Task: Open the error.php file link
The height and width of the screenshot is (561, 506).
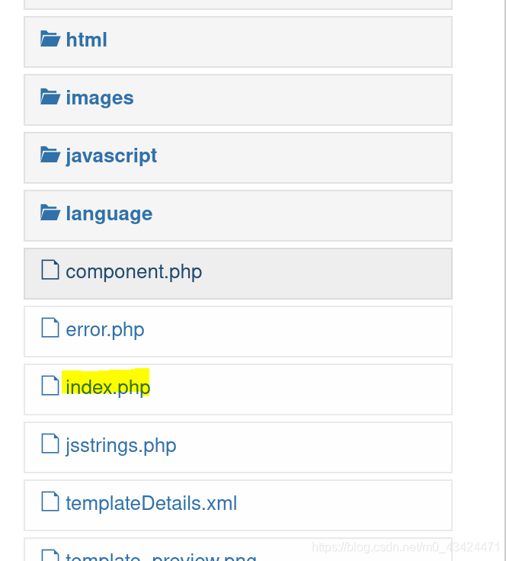Action: [x=105, y=330]
